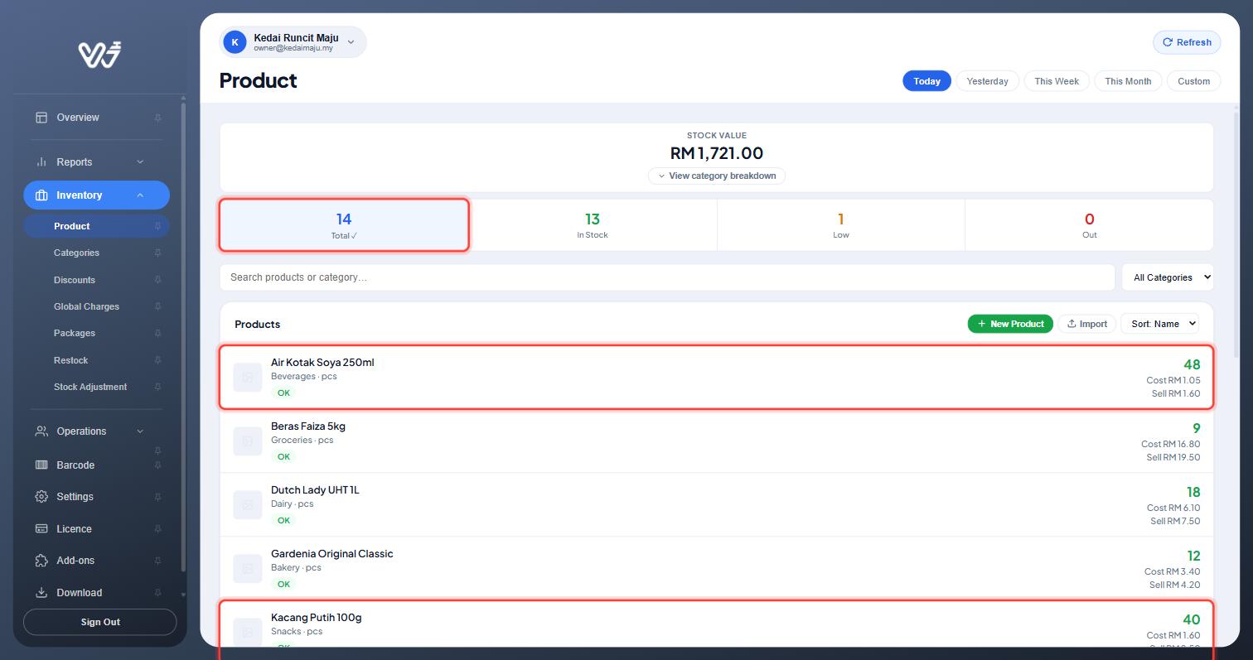1253x660 pixels.
Task: Toggle the pin next to Overview
Action: tap(157, 118)
